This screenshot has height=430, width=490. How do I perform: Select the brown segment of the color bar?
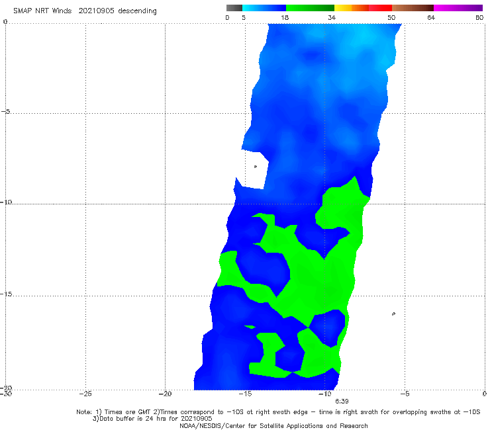[x=413, y=8]
